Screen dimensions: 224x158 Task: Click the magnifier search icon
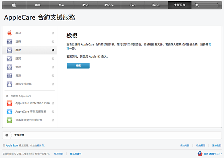(x=197, y=5)
